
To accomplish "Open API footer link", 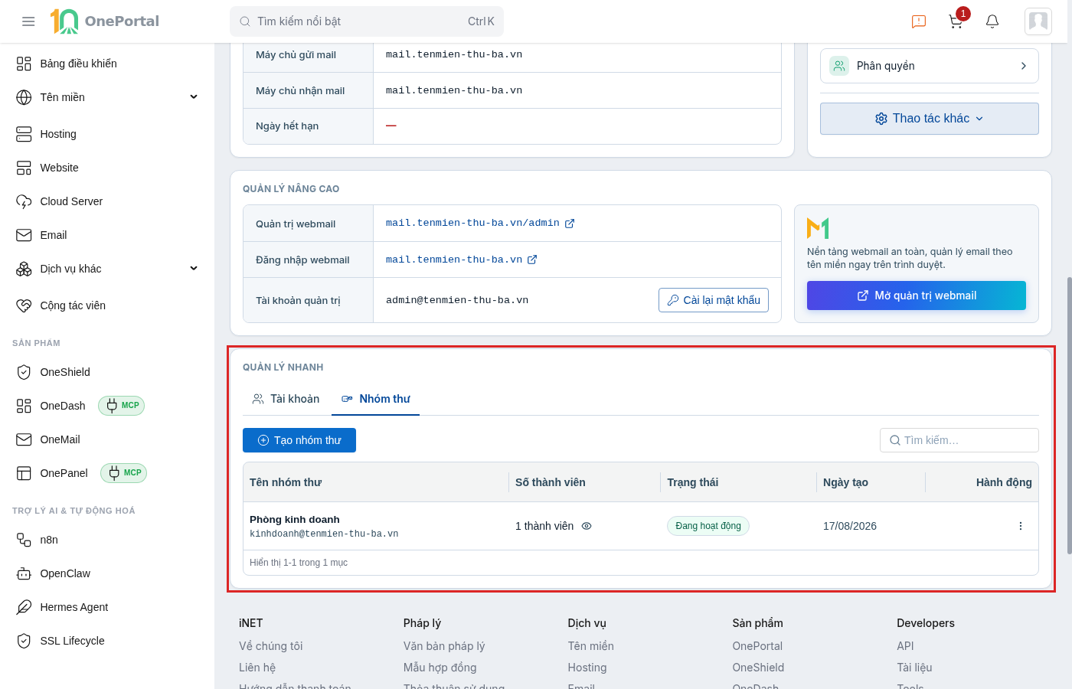I will tap(906, 646).
